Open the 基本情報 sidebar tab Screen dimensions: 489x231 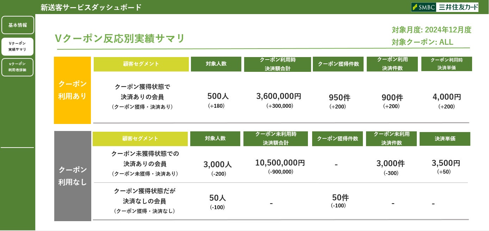[x=18, y=25]
